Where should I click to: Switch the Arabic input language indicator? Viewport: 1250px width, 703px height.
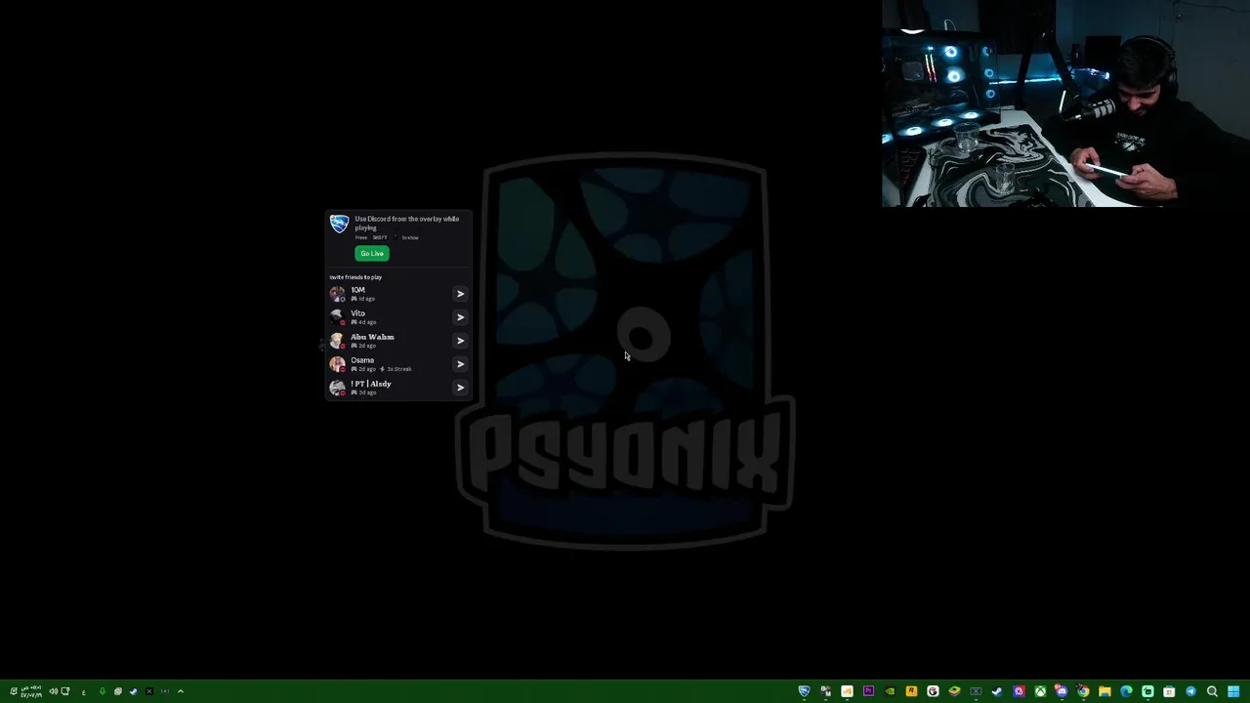[x=84, y=692]
